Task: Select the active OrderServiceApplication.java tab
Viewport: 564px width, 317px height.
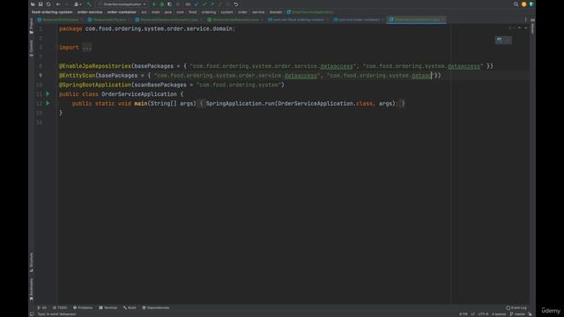Action: tap(417, 19)
